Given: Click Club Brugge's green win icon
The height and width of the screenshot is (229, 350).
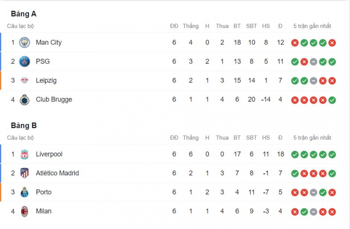Looking at the screenshot, I should pos(332,100).
